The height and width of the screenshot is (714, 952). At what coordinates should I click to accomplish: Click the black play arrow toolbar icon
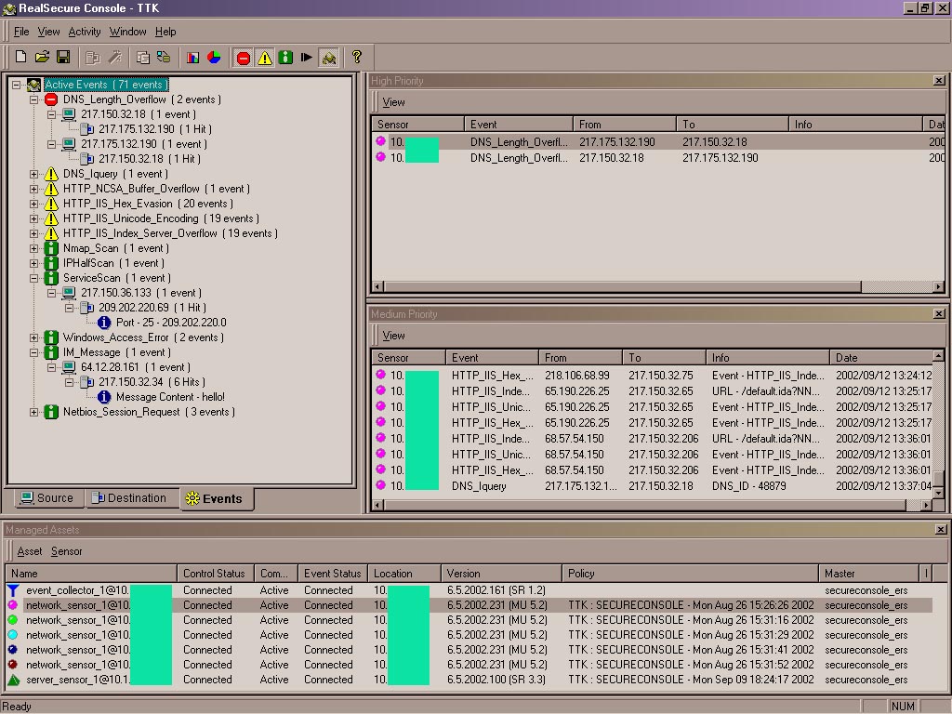(307, 58)
